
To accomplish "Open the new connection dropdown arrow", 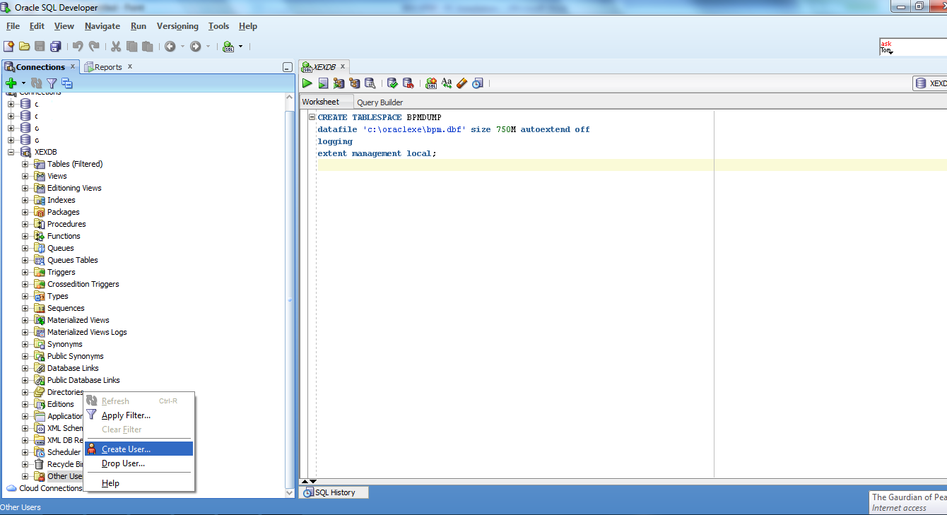I will tap(22, 83).
